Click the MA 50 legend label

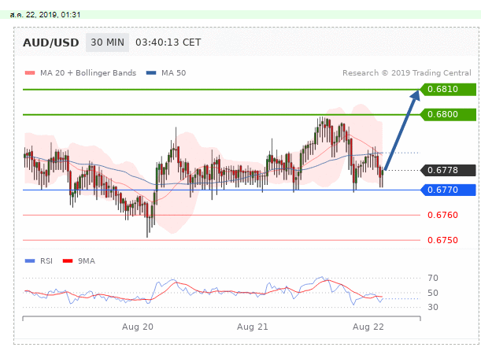pos(174,73)
